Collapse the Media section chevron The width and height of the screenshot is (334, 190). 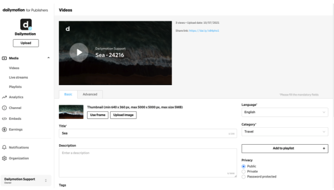point(49,58)
